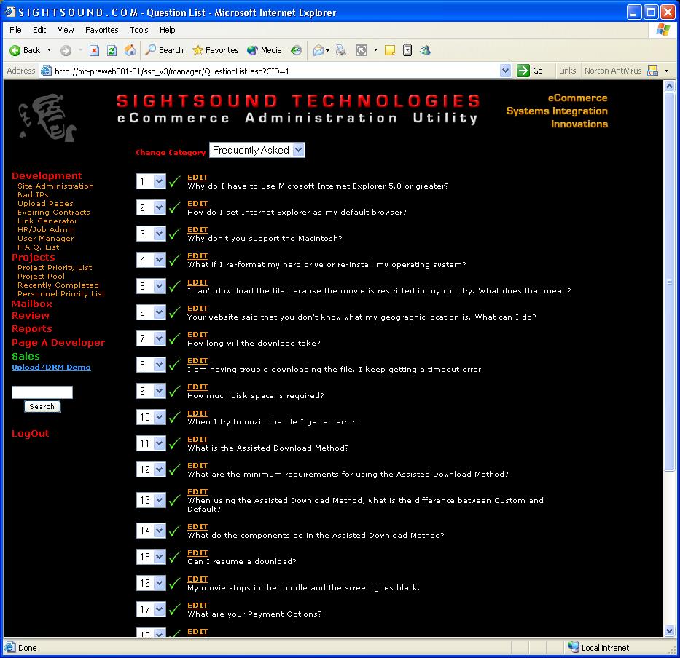The width and height of the screenshot is (680, 658).
Task: Open the order dropdown showing 8
Action: [151, 365]
